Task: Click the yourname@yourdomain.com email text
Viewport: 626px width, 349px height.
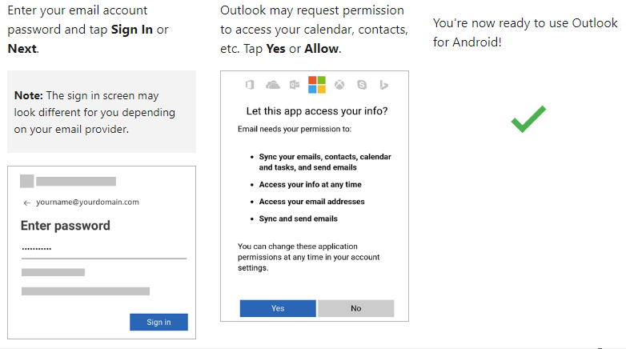Action: tap(87, 202)
